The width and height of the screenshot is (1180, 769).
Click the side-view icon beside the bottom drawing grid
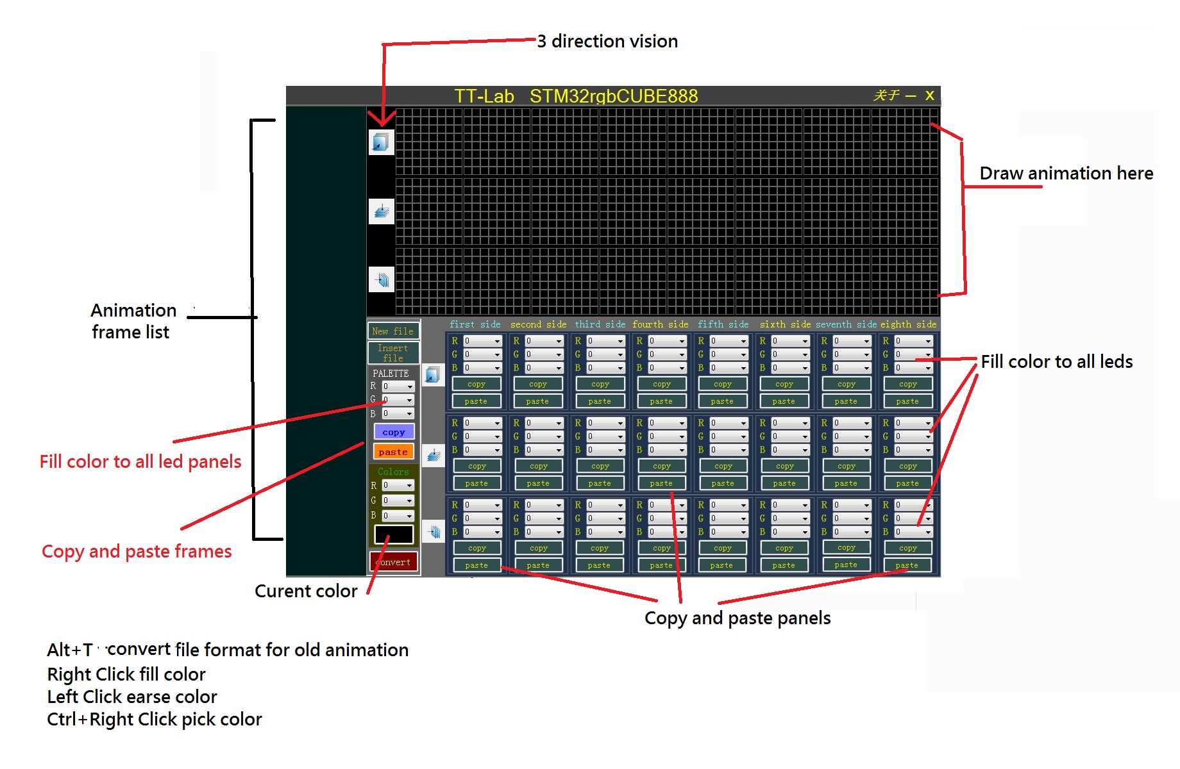coord(381,279)
